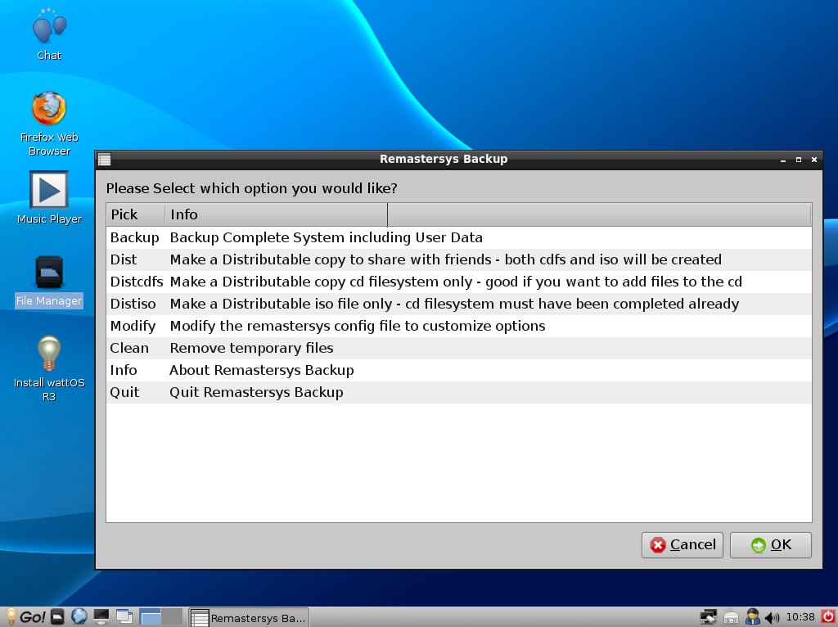Click the clock showing 10:38

tap(800, 617)
